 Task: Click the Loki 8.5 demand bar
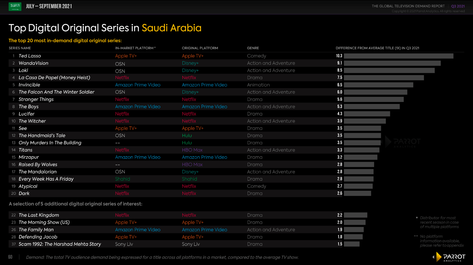(389, 70)
